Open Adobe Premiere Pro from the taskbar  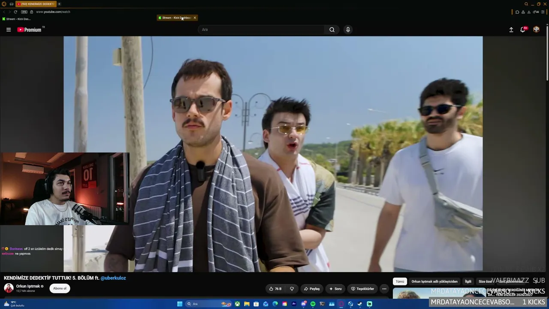click(294, 304)
